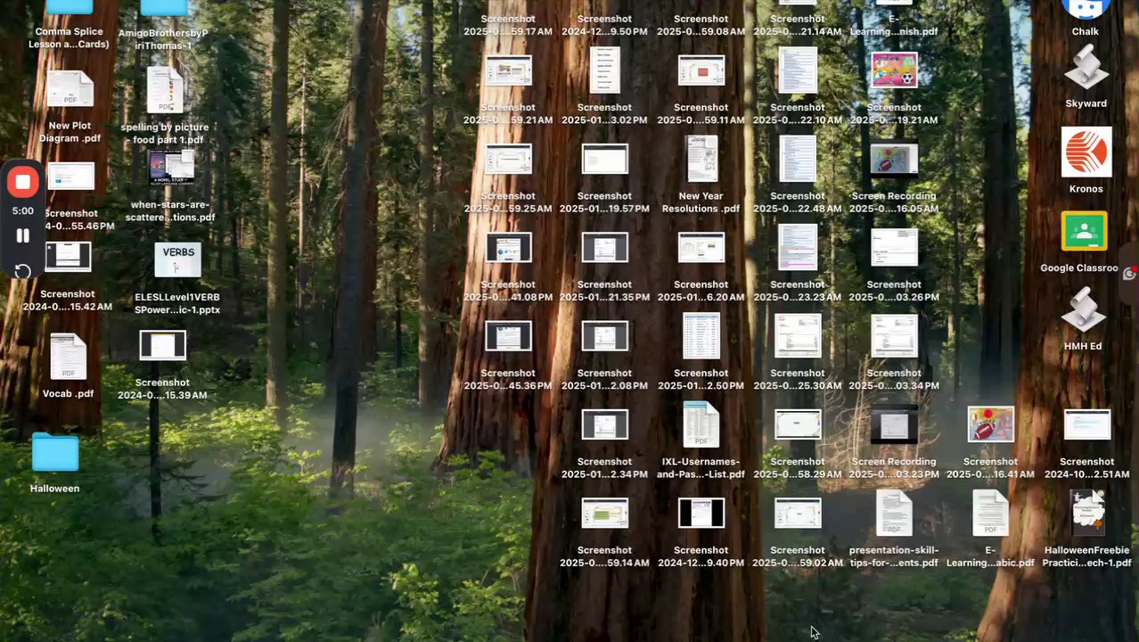
Task: Select screenshot ending 03.34 PM
Action: coord(894,335)
